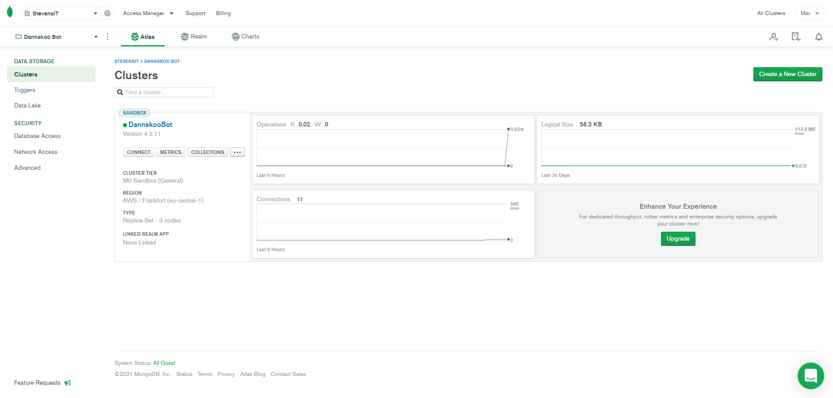Click the invite user icon

click(x=773, y=37)
